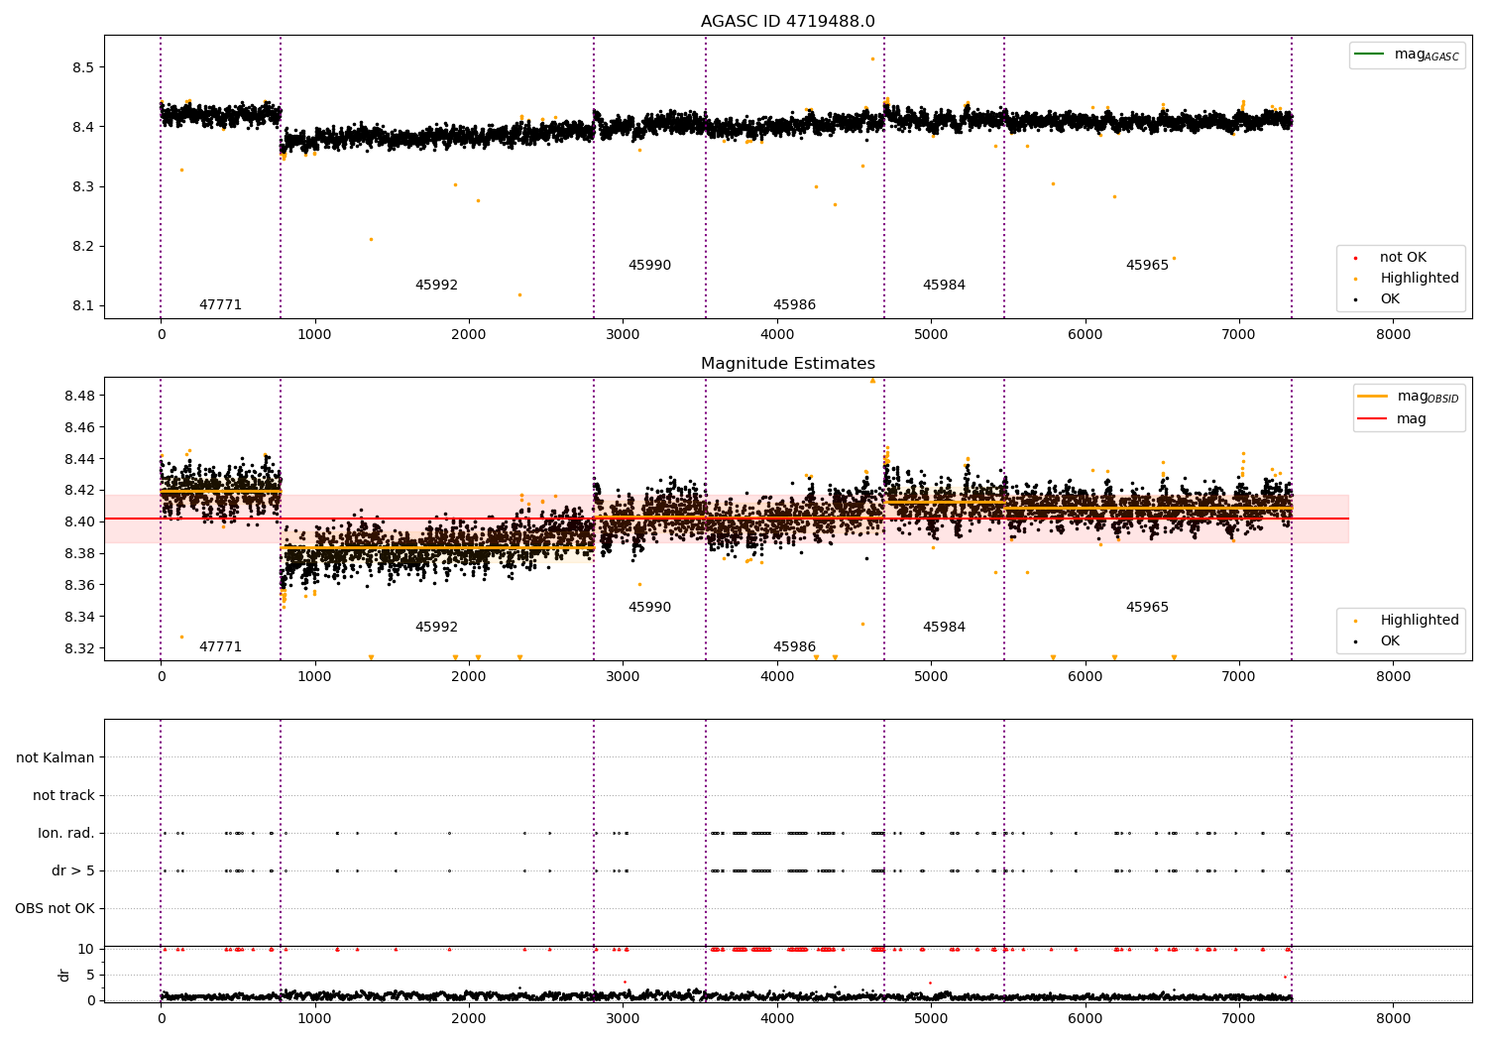Click "OK" in the middle plot legend

point(1390,641)
